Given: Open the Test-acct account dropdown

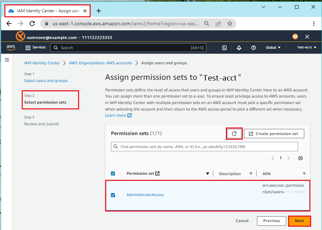Looking at the screenshot, I should pyautogui.click(x=306, y=48).
